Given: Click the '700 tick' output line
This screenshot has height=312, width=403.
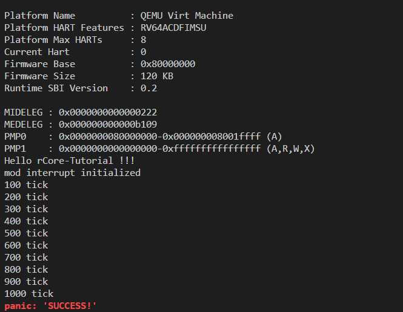Looking at the screenshot, I should [x=26, y=258].
